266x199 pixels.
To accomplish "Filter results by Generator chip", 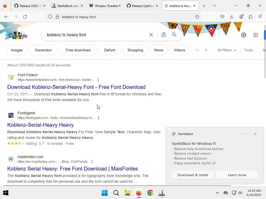I will coord(43,50).
